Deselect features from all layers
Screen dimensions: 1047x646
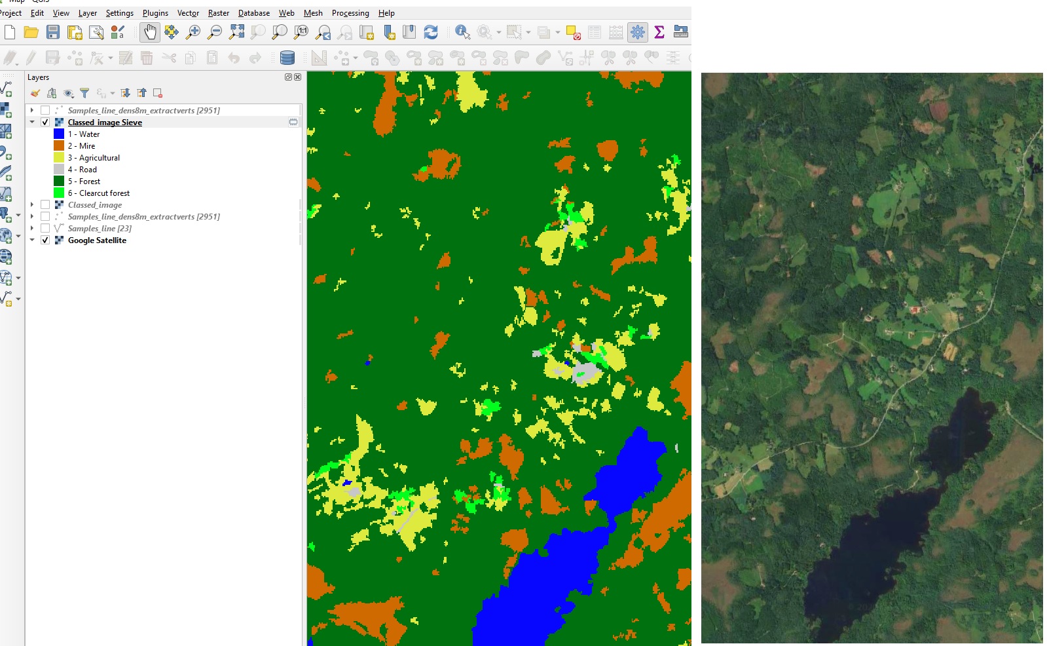573,32
